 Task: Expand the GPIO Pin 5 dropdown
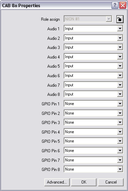[120, 141]
